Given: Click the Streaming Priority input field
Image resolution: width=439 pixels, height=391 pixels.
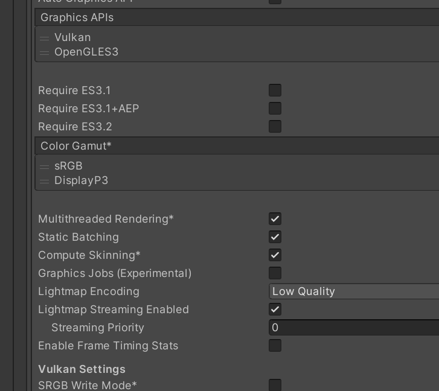Looking at the screenshot, I should point(354,328).
